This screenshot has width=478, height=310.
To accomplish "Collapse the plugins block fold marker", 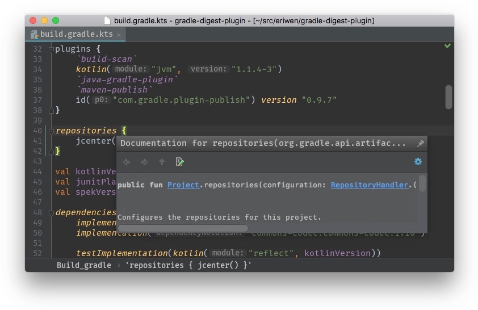I will (x=51, y=49).
